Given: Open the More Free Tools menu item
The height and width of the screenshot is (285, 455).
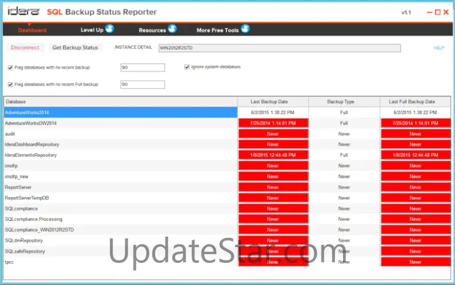Looking at the screenshot, I should 218,30.
